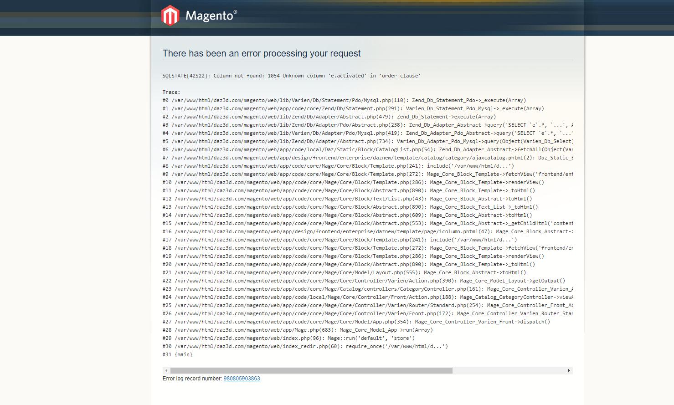Select trace line #11 Block/Abstract.php(890)

(x=349, y=190)
